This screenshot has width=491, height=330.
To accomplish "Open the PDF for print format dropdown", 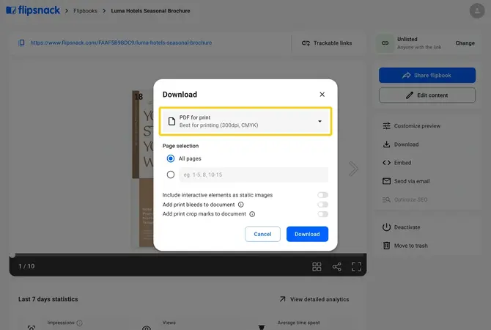I will [x=245, y=121].
